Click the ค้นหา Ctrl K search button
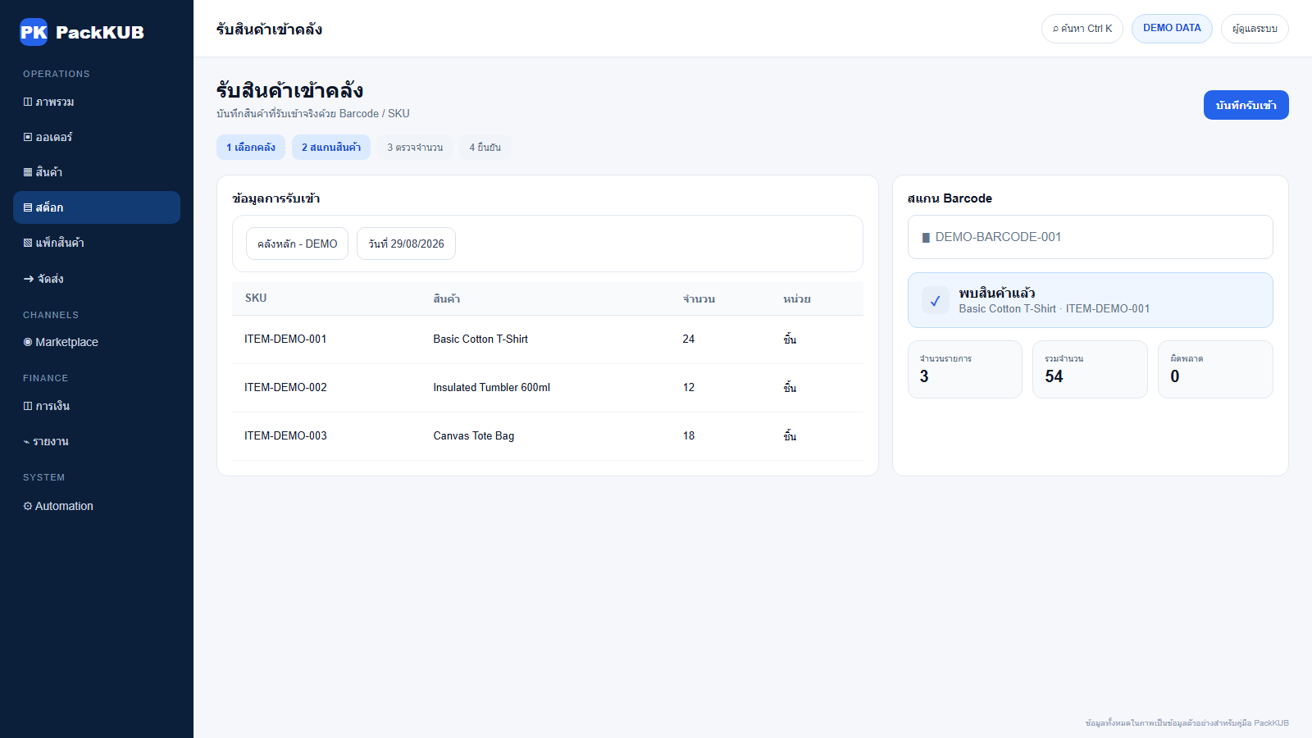Viewport: 1312px width, 738px height. (x=1082, y=29)
